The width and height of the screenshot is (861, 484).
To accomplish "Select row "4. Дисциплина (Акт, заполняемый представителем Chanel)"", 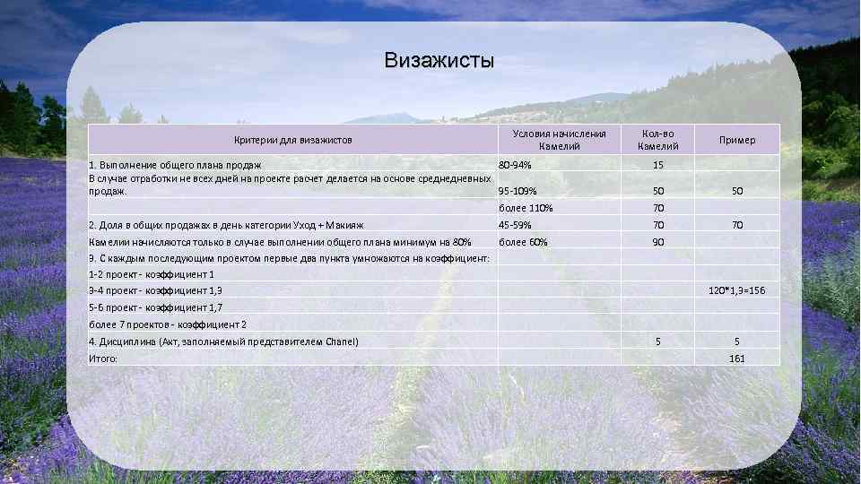I will [223, 341].
